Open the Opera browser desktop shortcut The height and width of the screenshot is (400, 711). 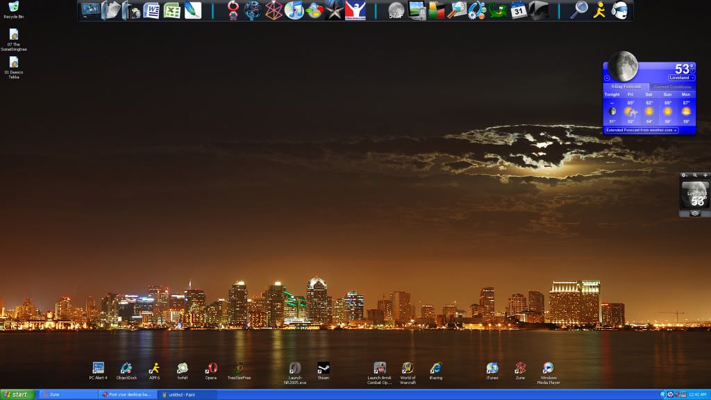(x=210, y=368)
